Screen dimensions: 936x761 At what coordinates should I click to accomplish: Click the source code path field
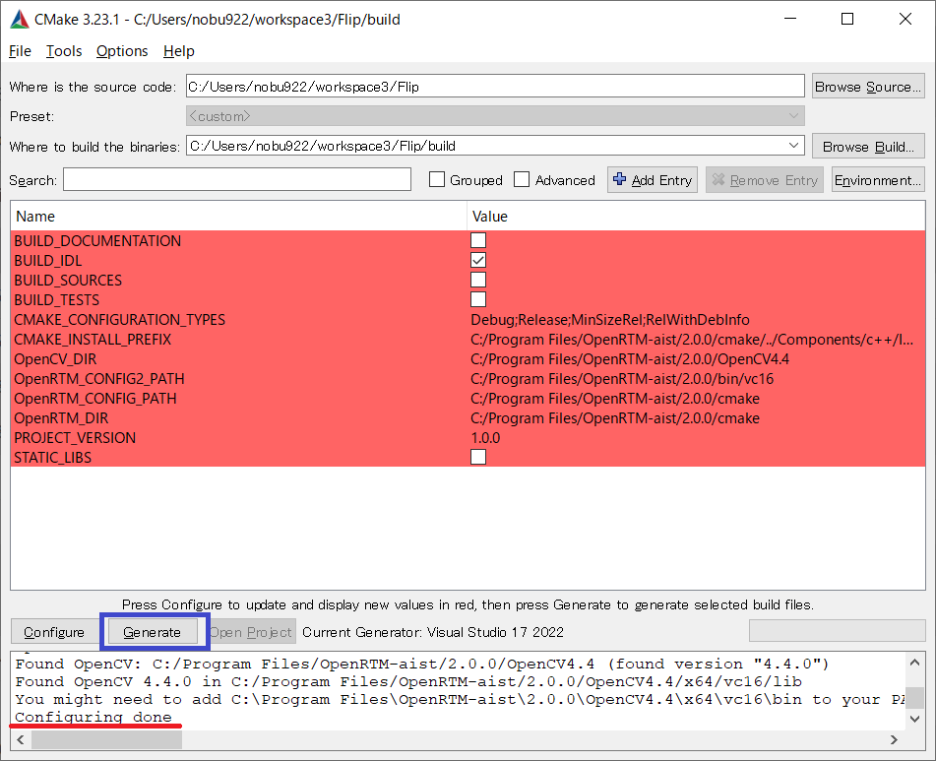point(495,87)
